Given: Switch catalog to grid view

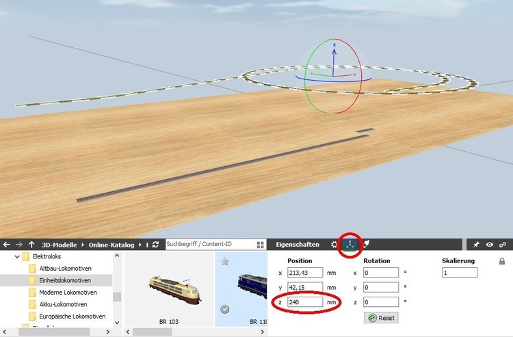Looking at the screenshot, I should tap(261, 245).
